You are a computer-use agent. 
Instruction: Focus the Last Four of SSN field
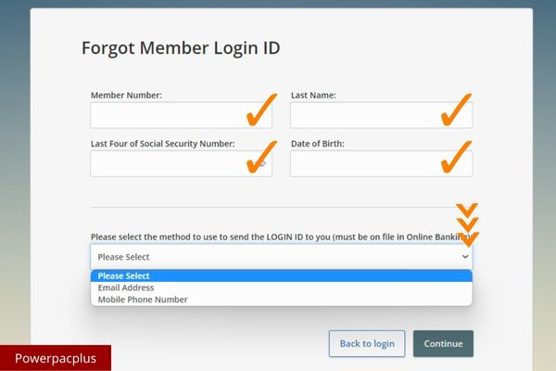(x=182, y=163)
